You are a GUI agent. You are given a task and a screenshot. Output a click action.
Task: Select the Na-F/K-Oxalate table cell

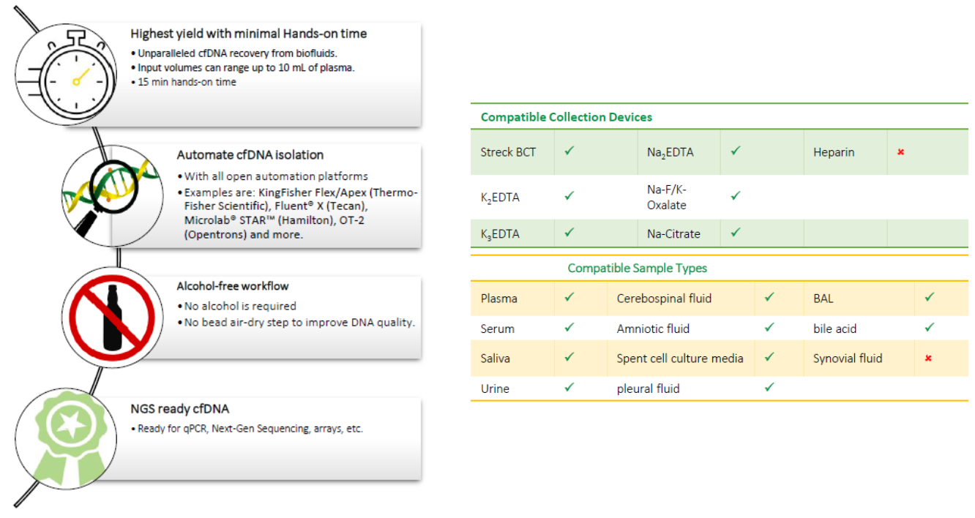click(666, 197)
